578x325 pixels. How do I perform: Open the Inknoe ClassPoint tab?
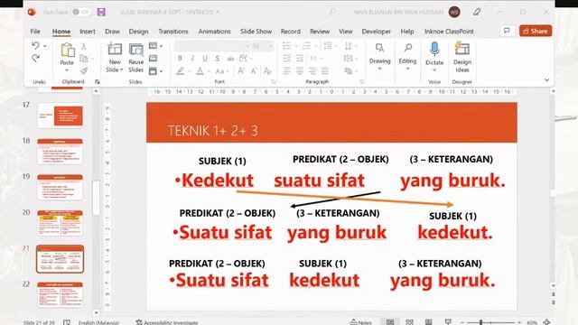click(x=449, y=32)
